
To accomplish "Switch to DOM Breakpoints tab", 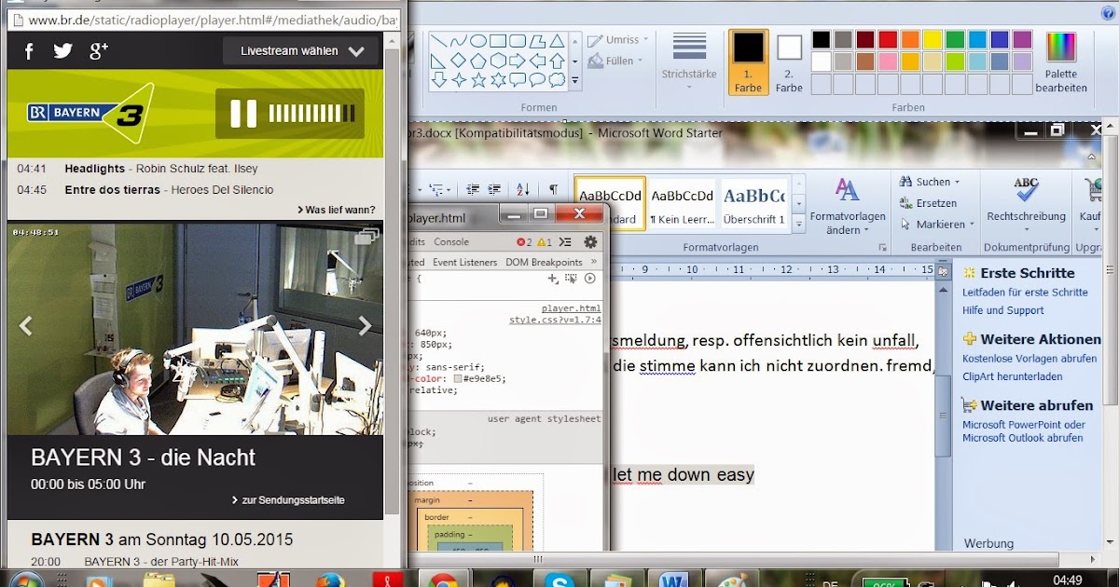I will tap(544, 263).
